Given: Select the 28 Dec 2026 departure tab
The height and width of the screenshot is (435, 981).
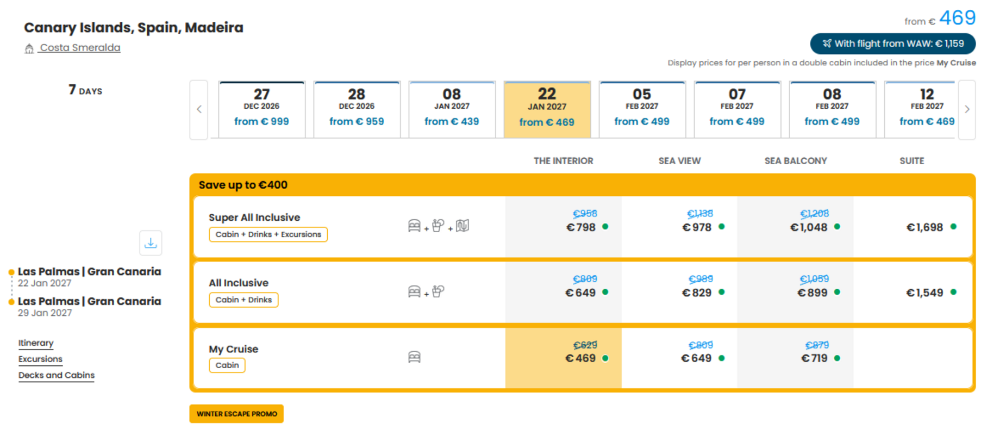Looking at the screenshot, I should click(x=357, y=109).
